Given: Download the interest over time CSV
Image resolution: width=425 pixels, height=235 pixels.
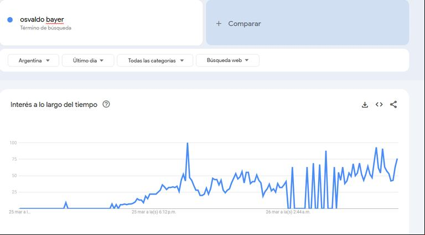Looking at the screenshot, I should click(x=365, y=105).
